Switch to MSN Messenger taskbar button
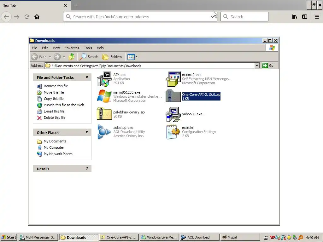 click(38, 237)
